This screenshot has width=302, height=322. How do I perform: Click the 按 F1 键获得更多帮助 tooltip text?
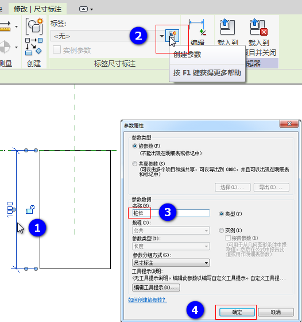pyautogui.click(x=207, y=72)
